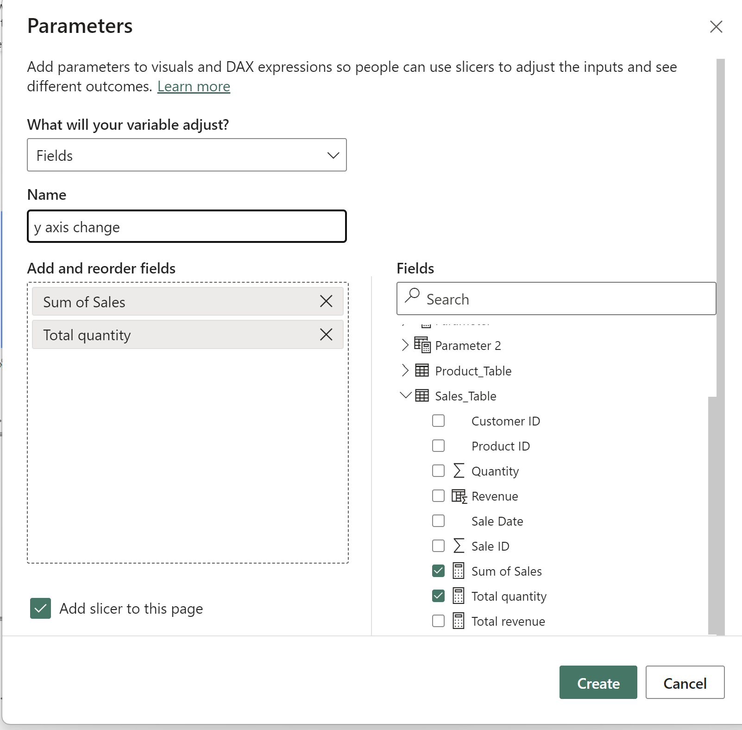Expand the Parameter 2 node
742x730 pixels.
pyautogui.click(x=405, y=345)
